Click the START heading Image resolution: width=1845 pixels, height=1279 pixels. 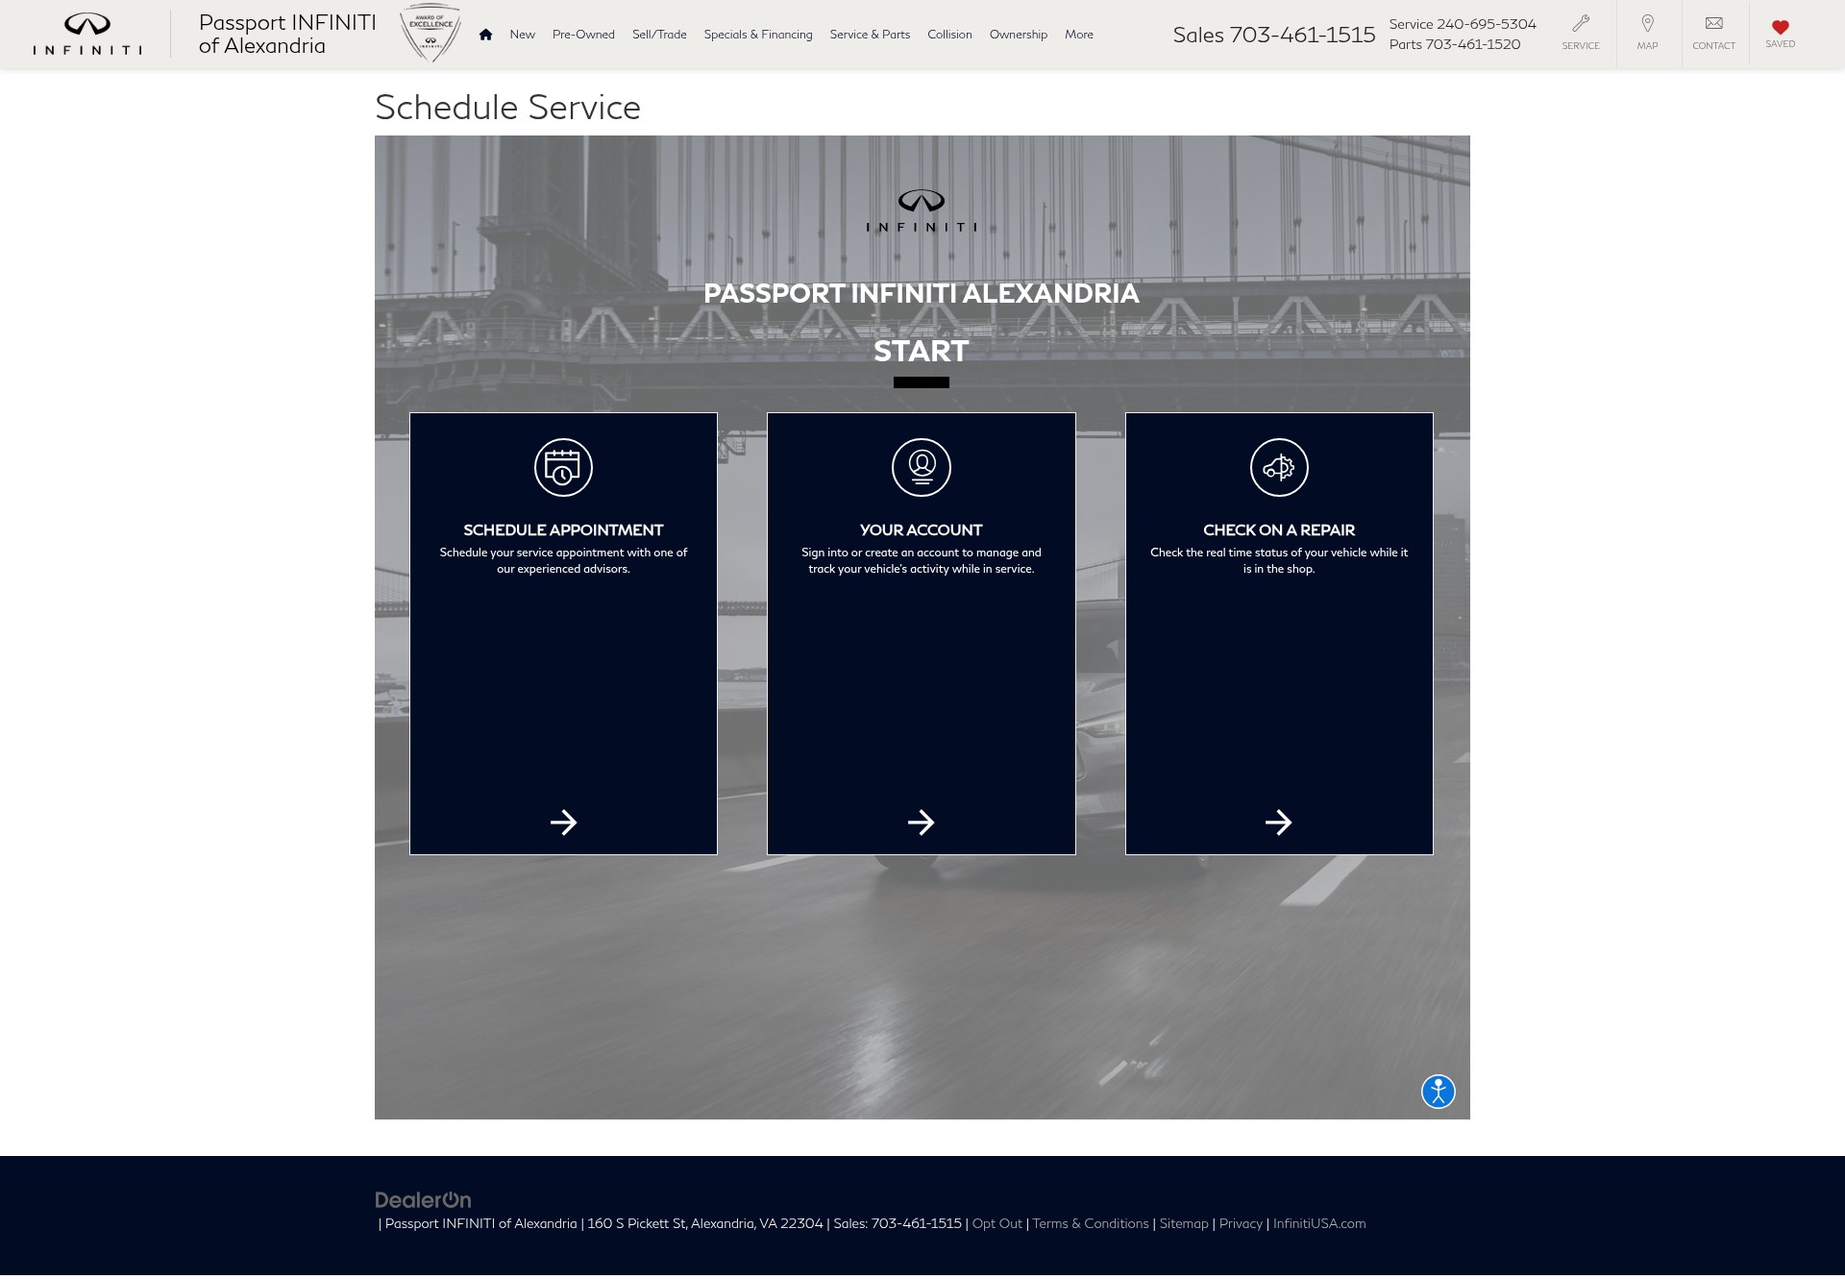922,351
